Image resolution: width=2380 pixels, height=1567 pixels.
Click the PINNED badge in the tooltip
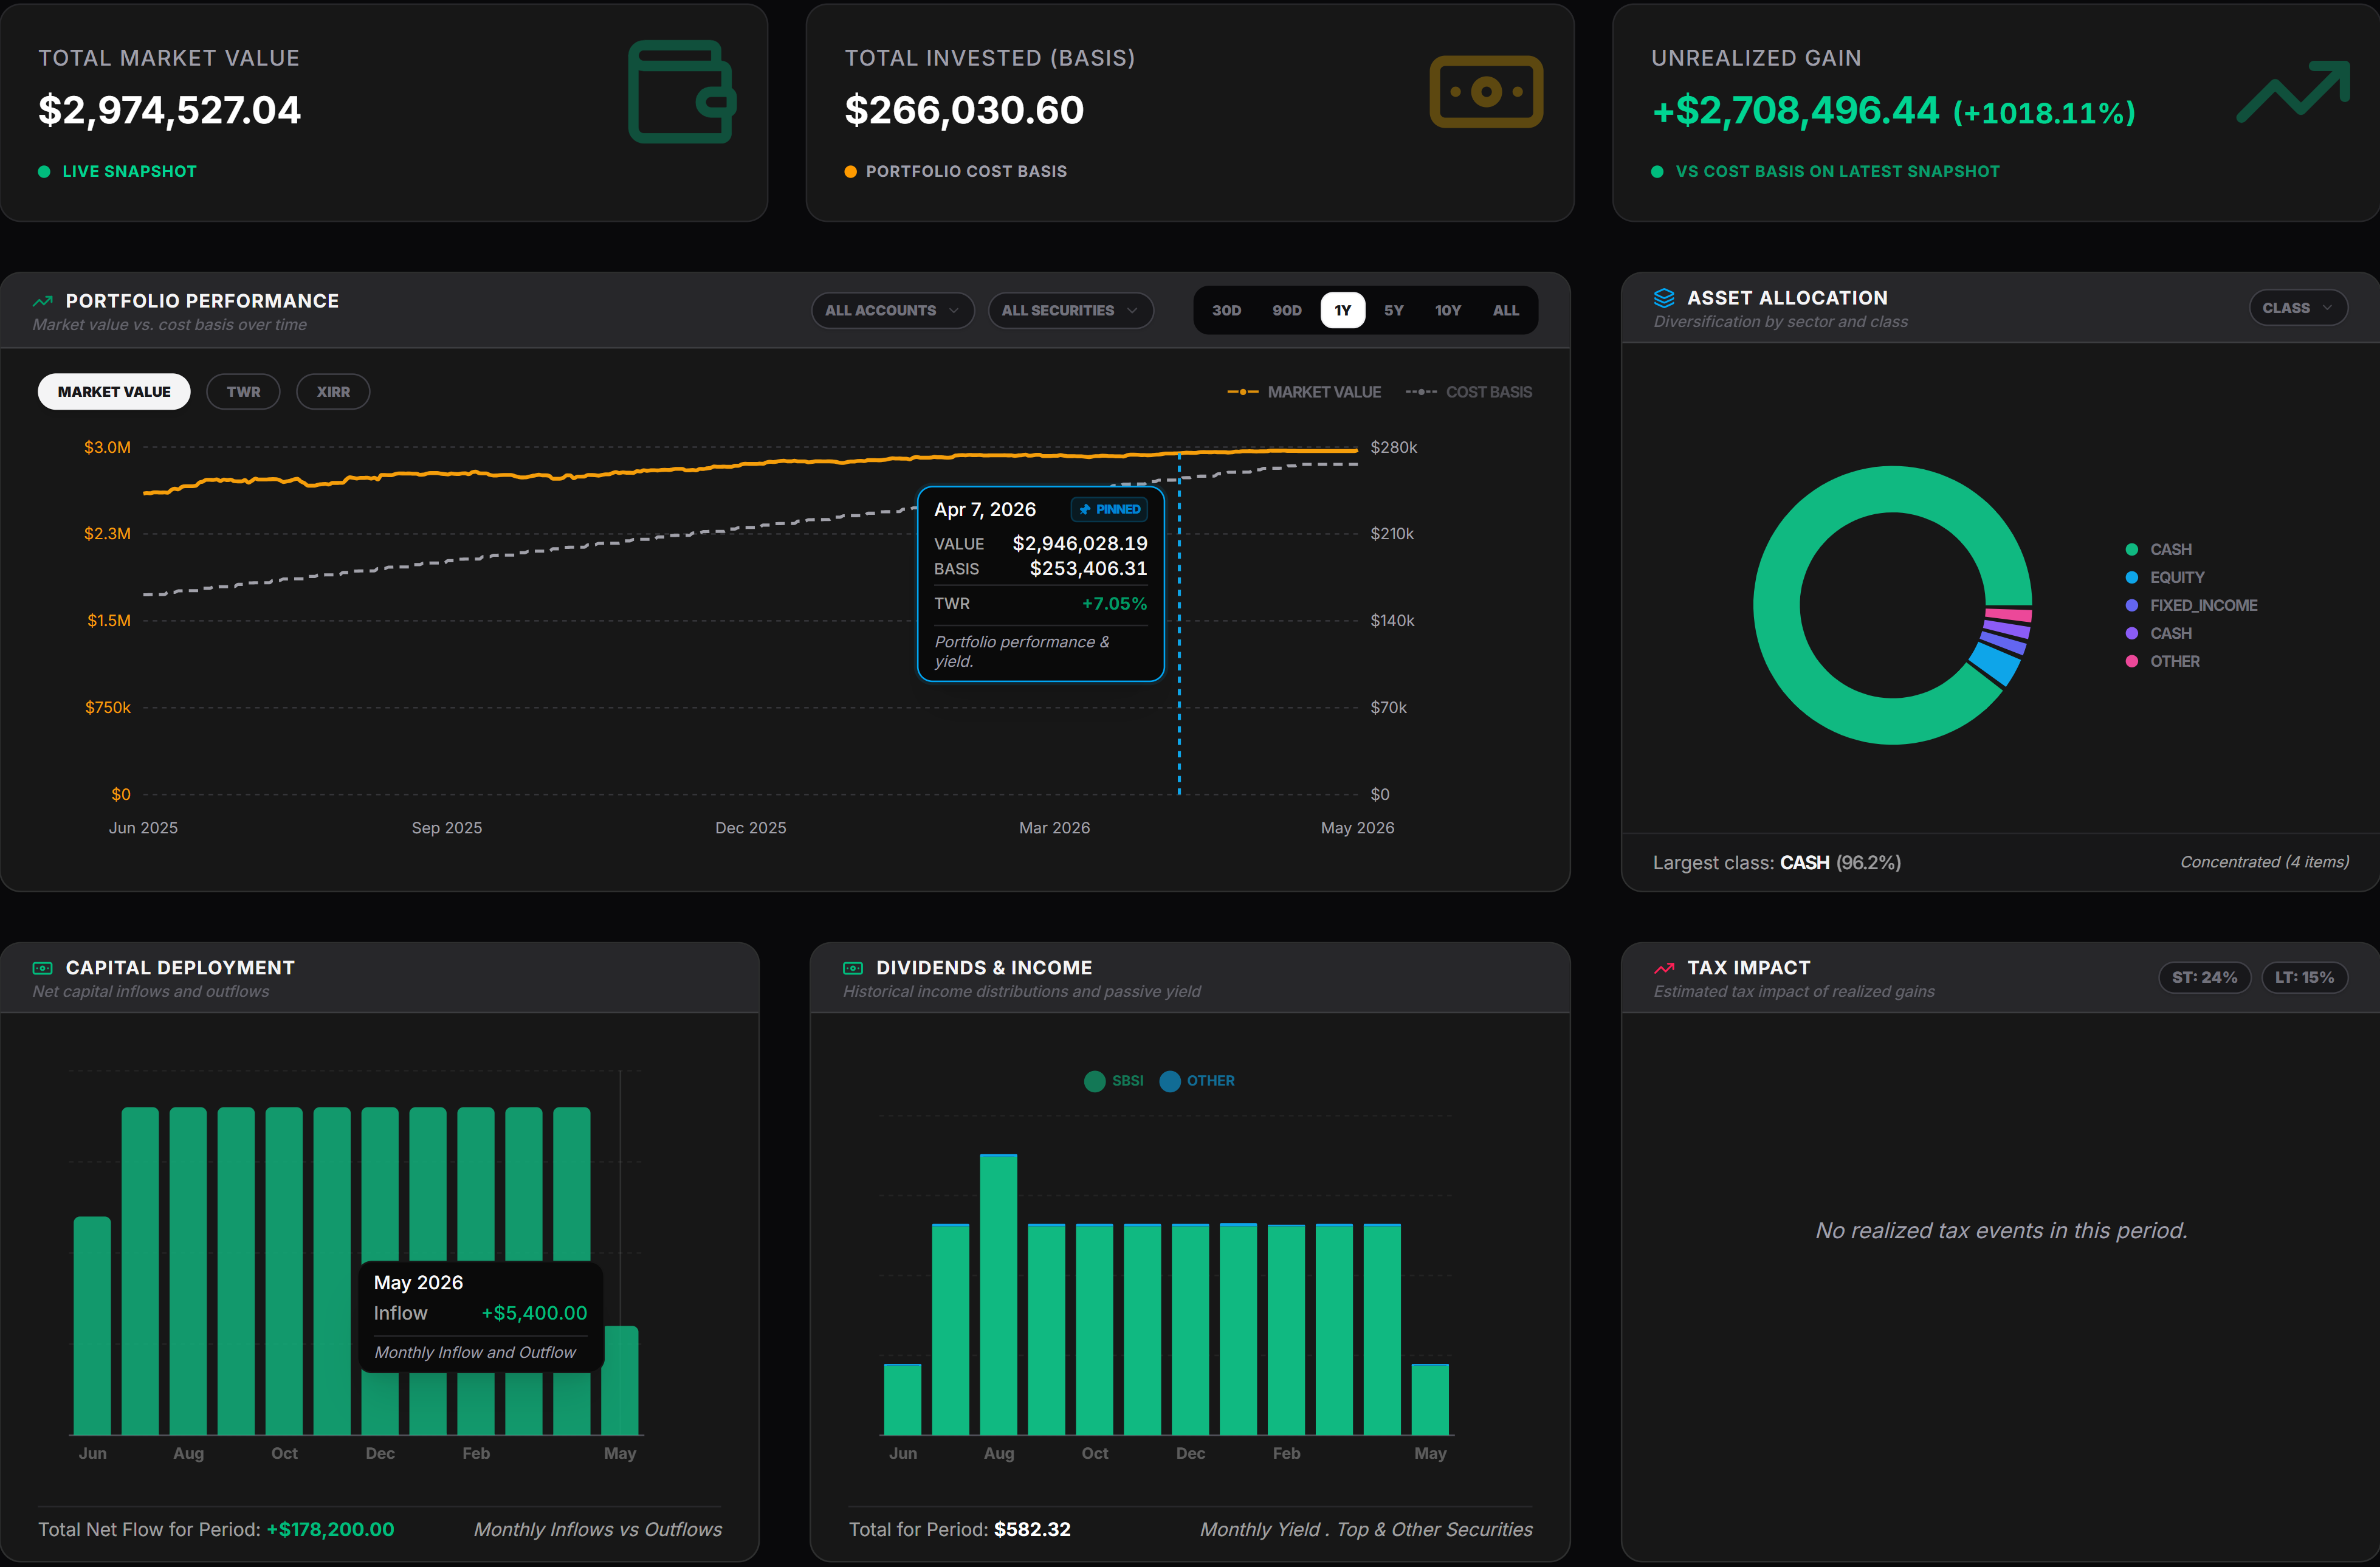click(1109, 509)
